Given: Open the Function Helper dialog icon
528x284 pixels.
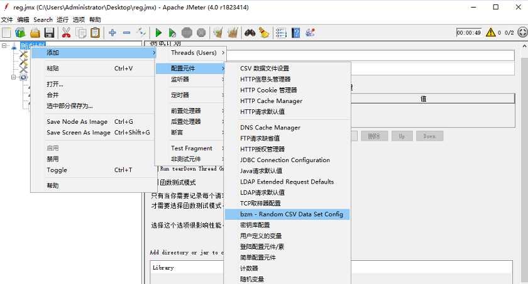Looking at the screenshot, I should (x=281, y=33).
